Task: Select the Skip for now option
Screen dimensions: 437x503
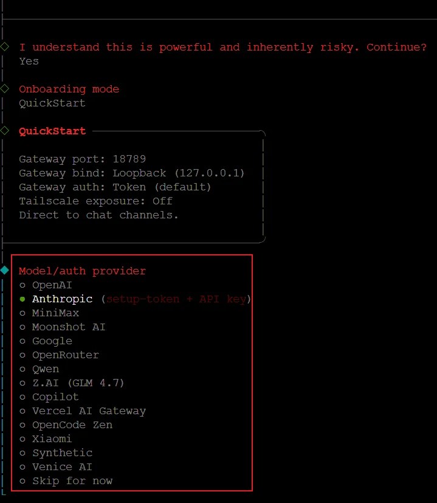Action: (72, 480)
